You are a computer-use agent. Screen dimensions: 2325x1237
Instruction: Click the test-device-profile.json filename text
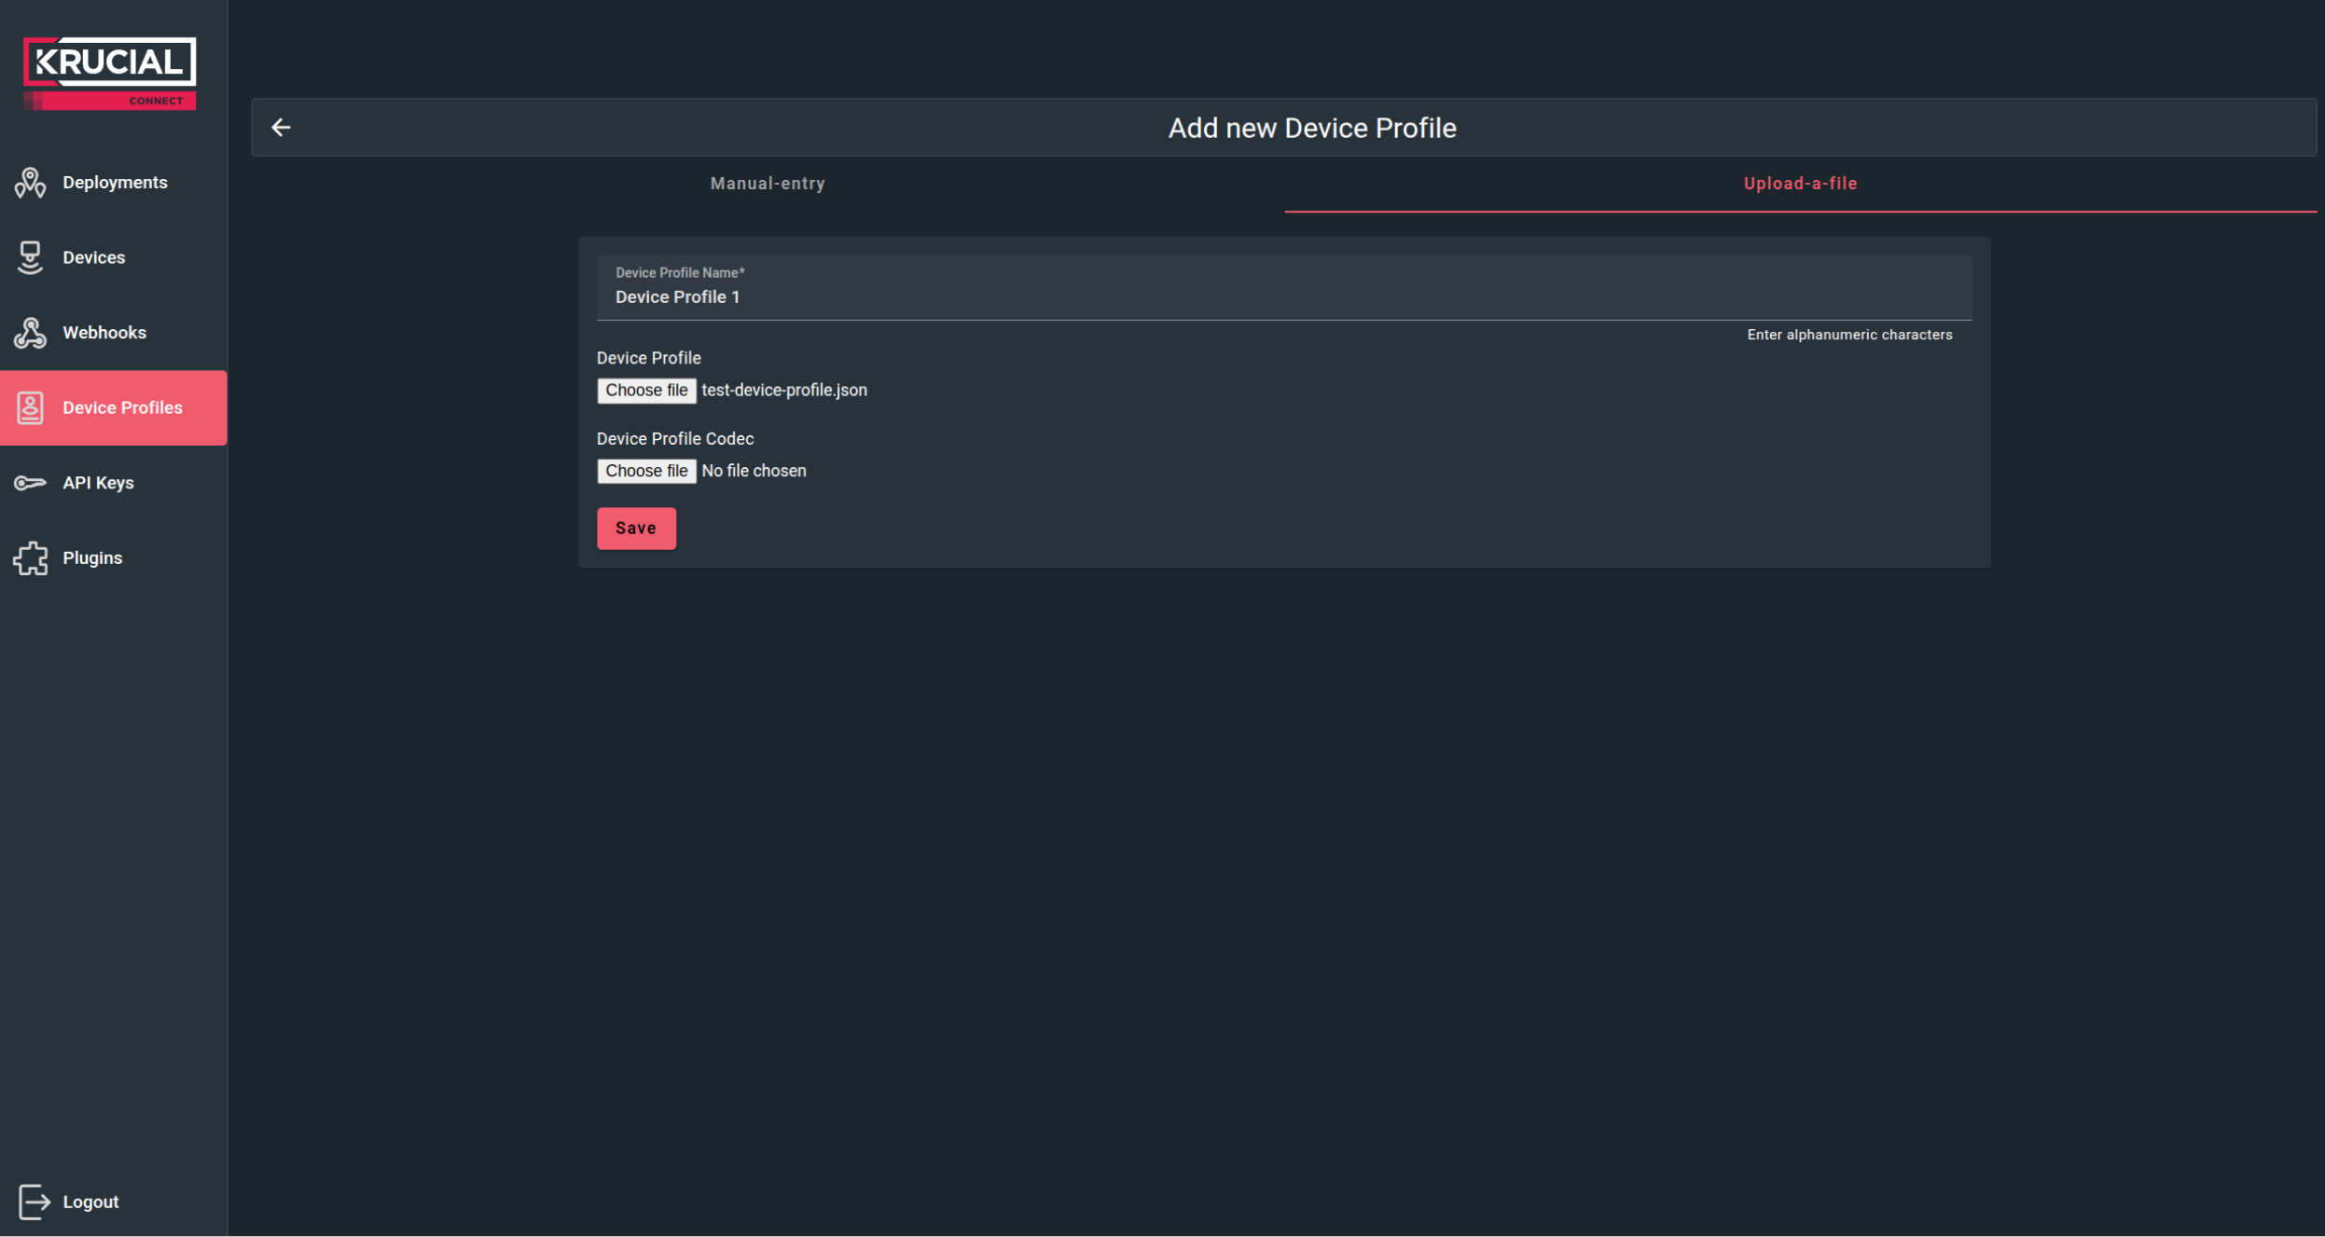[x=783, y=390]
